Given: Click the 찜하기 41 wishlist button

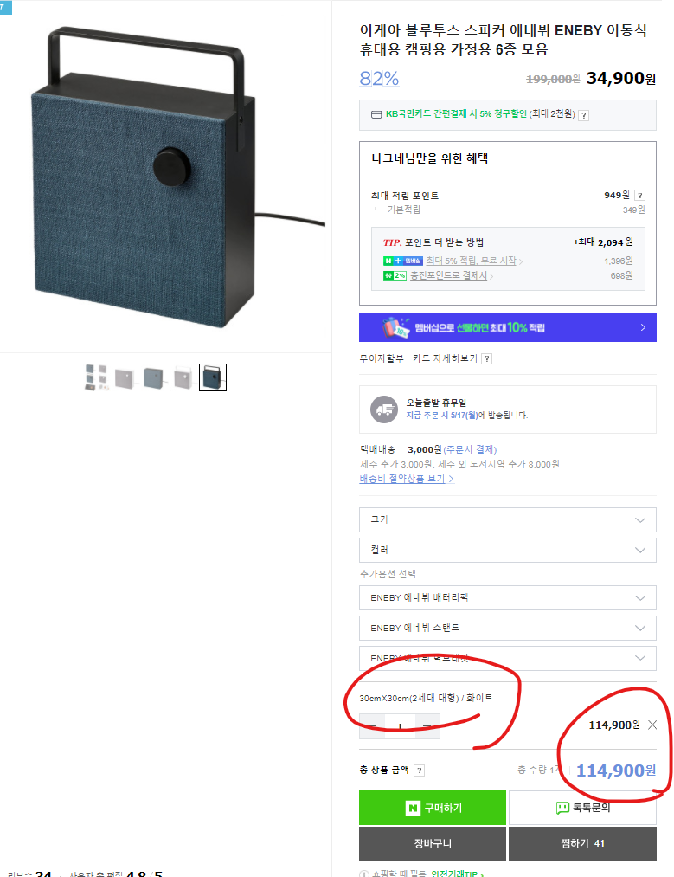Looking at the screenshot, I should (x=582, y=843).
